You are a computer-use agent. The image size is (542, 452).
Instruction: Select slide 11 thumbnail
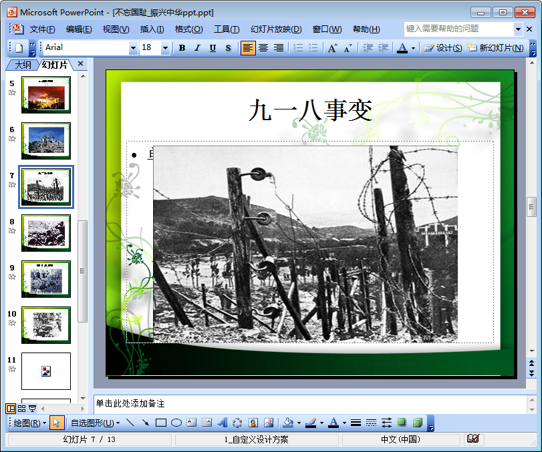(x=46, y=371)
